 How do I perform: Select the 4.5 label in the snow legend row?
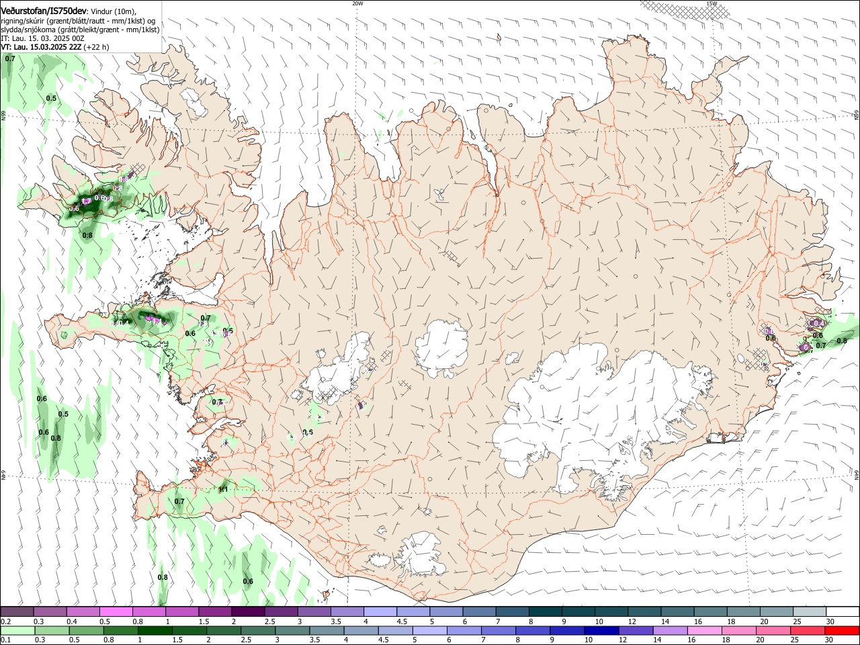click(402, 621)
